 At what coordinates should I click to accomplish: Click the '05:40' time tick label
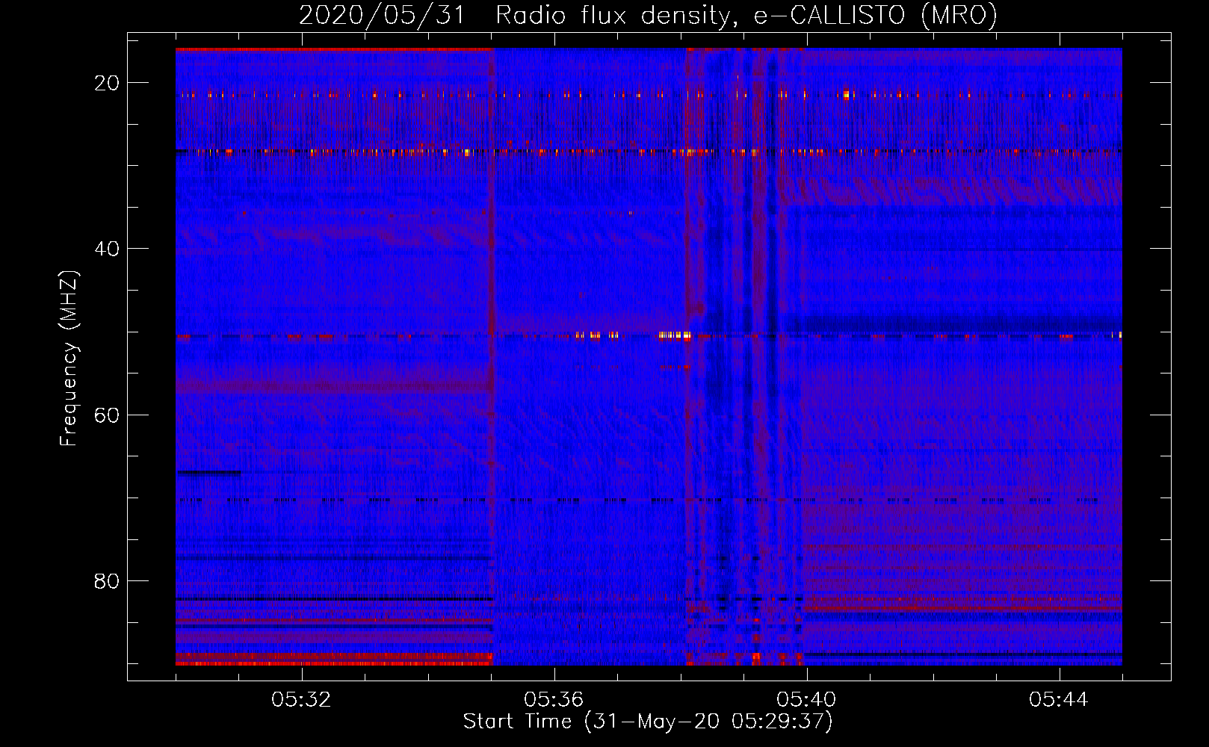806,700
